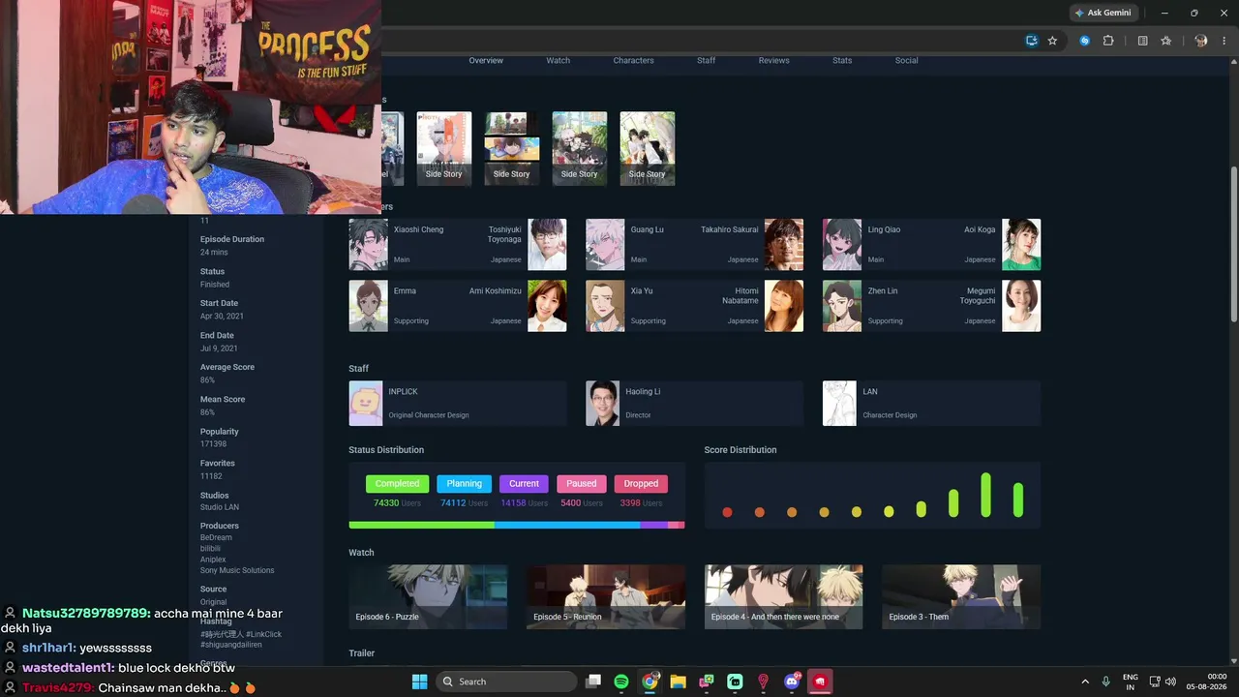Open Guang Lu character portrait
Screen dimensions: 1239x697
(605, 244)
